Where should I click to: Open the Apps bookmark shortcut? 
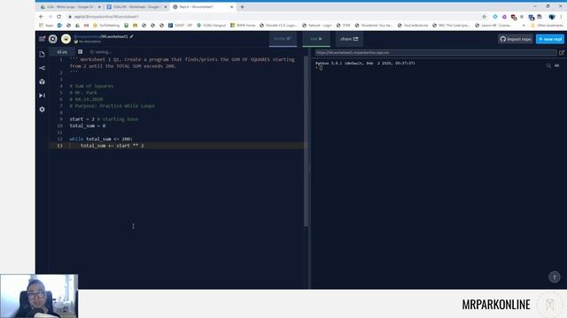point(46,26)
